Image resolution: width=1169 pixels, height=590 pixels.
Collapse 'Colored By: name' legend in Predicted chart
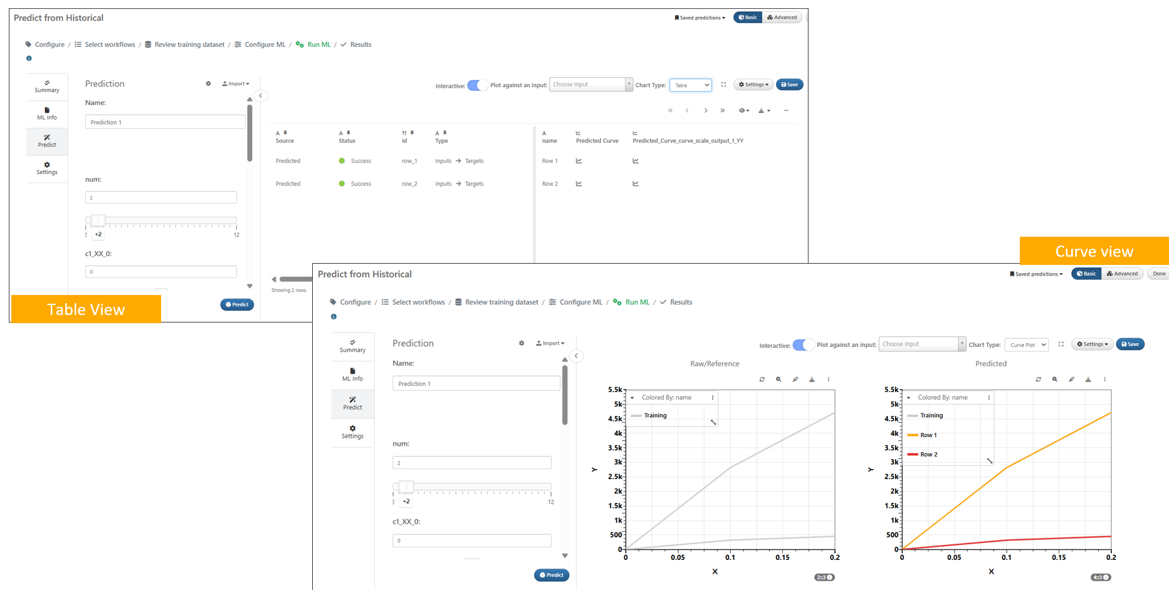[909, 398]
